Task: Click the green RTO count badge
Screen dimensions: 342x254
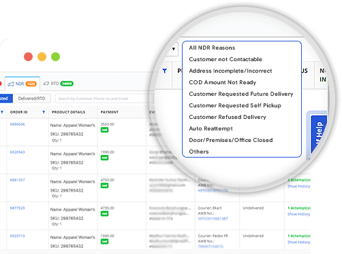Action: pos(67,84)
